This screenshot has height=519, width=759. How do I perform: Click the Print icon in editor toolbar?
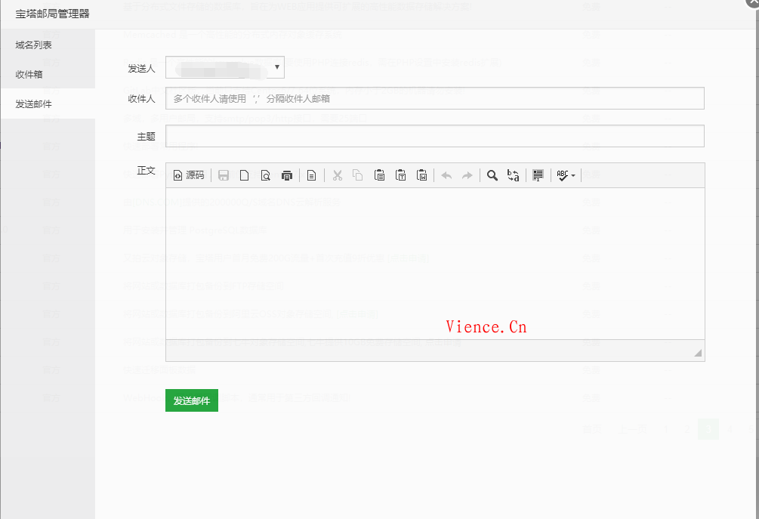point(286,175)
